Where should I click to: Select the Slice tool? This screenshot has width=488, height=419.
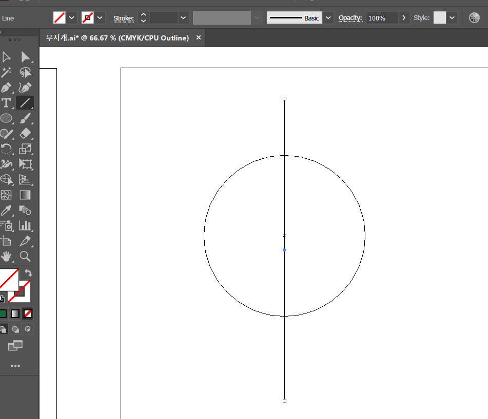pos(25,241)
